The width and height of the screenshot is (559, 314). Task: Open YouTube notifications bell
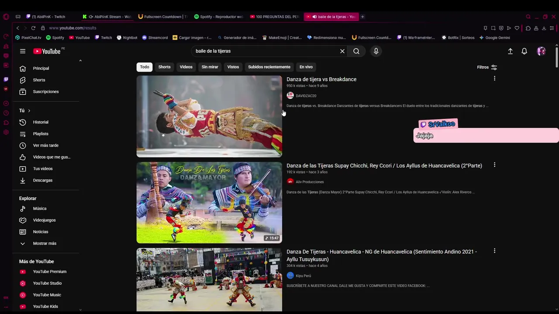pos(524,51)
